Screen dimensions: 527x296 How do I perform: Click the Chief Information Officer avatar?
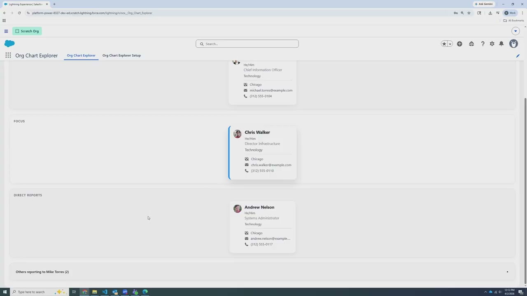pyautogui.click(x=236, y=62)
